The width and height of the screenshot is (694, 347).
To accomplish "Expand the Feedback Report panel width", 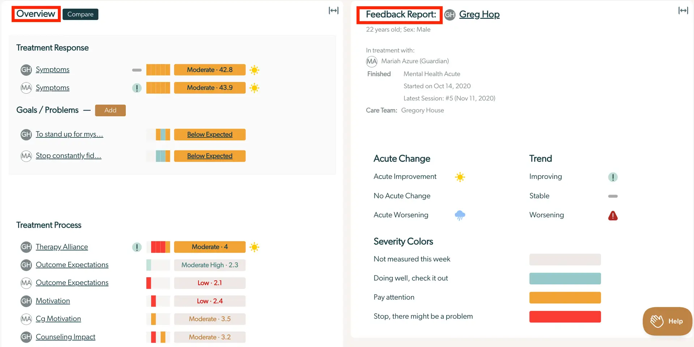I will (684, 10).
